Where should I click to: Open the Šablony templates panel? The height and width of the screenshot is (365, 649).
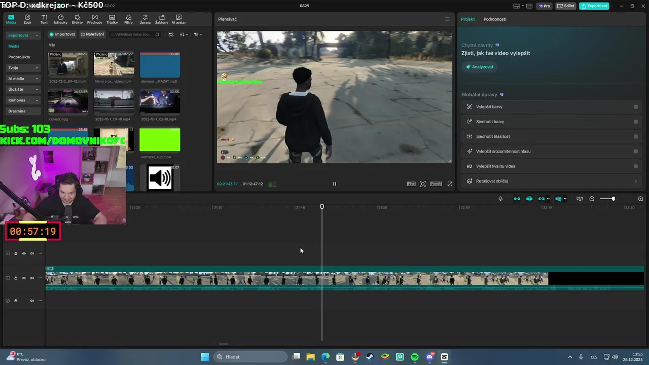[162, 19]
